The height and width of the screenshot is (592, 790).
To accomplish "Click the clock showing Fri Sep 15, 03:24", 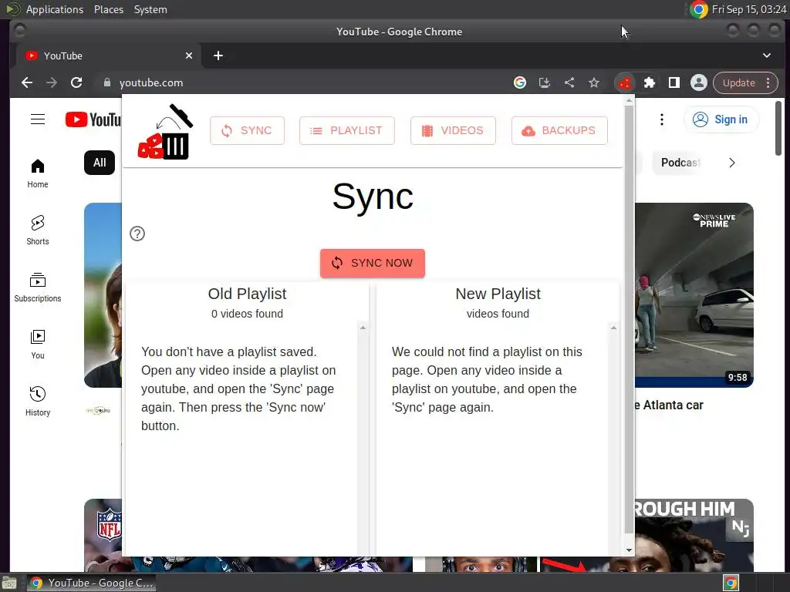I will click(748, 9).
